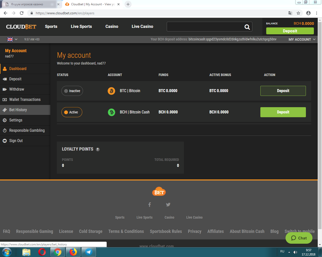This screenshot has height=257, width=322.
Task: Click the volume speaker tray icon
Action: (295, 252)
